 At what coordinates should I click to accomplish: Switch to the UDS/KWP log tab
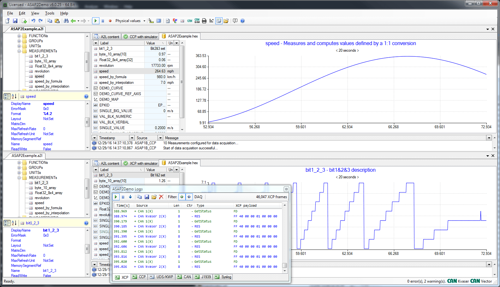(x=162, y=277)
